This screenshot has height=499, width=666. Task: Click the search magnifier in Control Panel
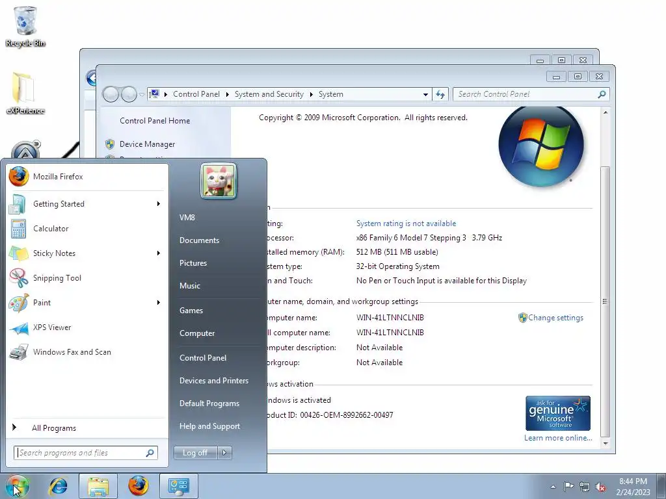[602, 94]
